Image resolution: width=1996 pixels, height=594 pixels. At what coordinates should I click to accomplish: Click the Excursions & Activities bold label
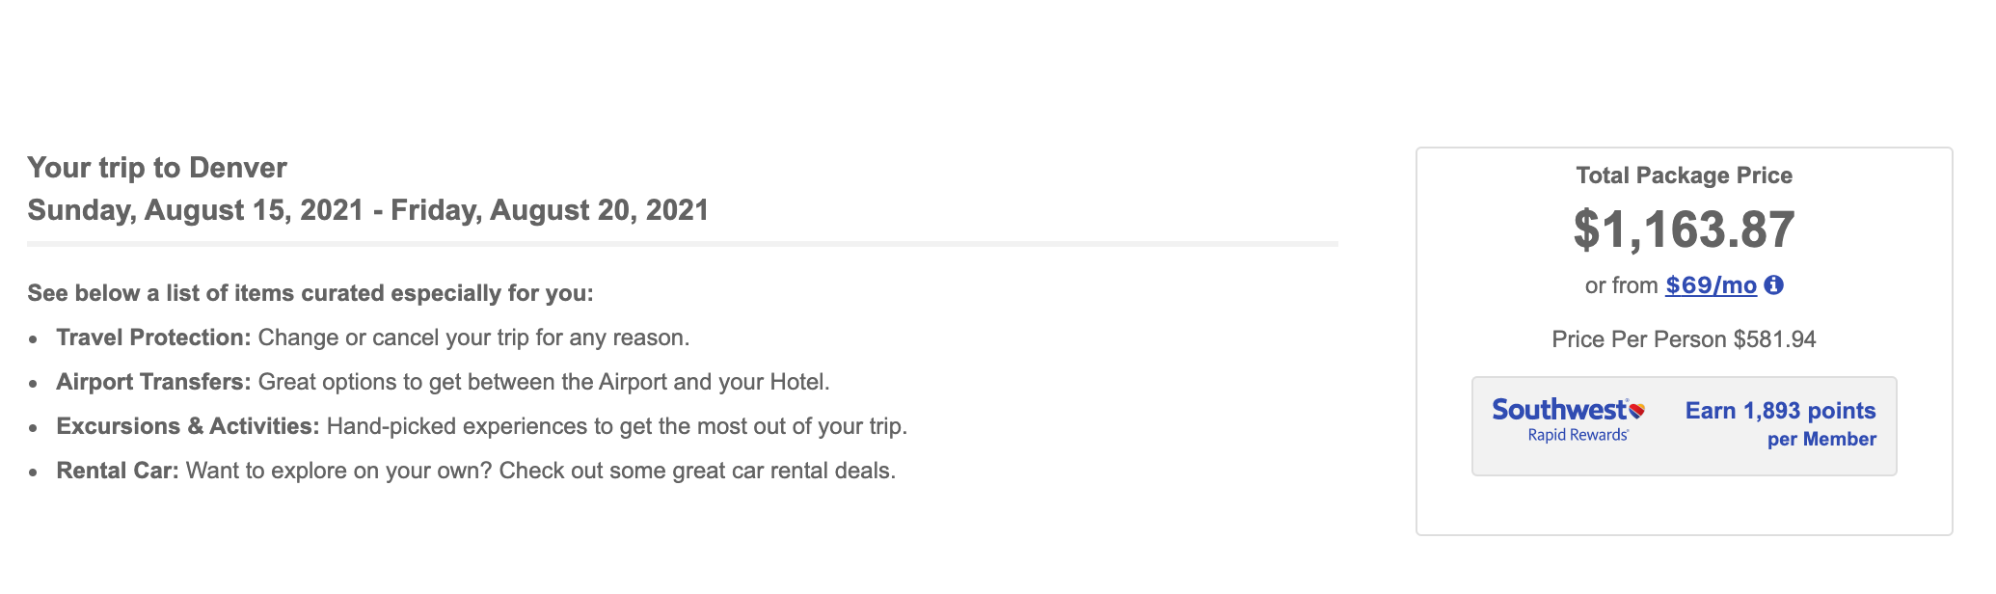(x=187, y=426)
